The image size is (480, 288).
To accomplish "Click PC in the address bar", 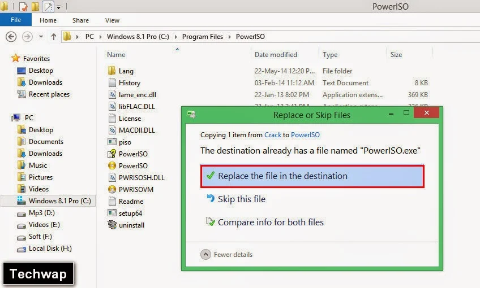I will [x=89, y=37].
